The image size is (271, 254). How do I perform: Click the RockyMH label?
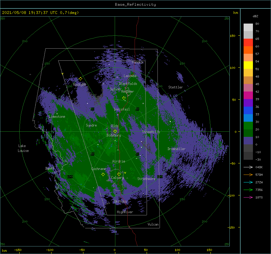coord(79,85)
